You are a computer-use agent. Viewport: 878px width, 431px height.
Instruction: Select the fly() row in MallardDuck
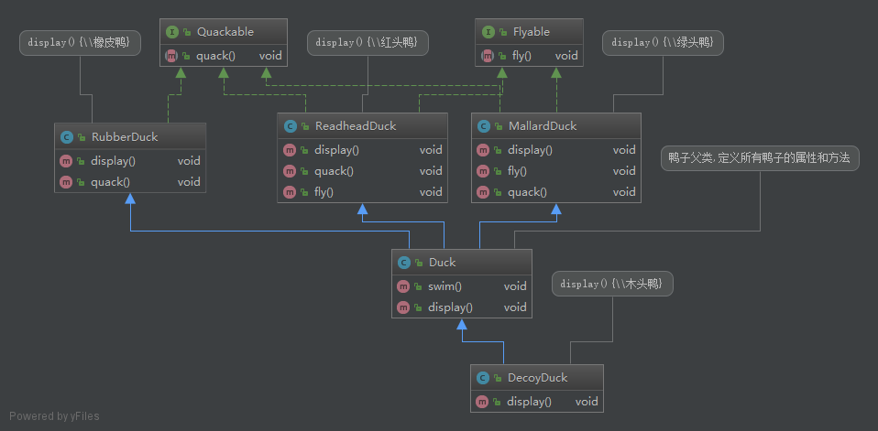pos(555,171)
